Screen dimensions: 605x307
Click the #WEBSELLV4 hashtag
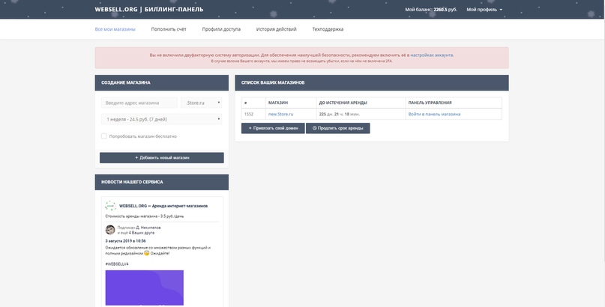click(x=117, y=264)
